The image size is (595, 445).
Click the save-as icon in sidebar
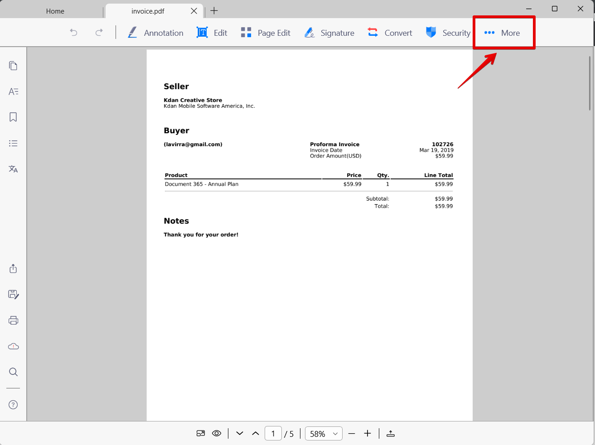tap(13, 294)
